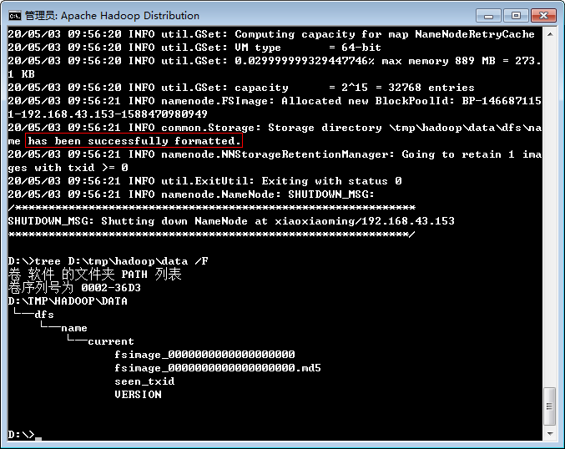Click 'Going to retain 1 ima' log line
Image resolution: width=565 pixels, height=449 pixels.
click(x=275, y=161)
